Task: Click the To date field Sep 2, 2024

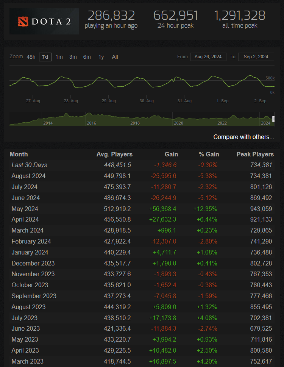Action: [x=256, y=57]
